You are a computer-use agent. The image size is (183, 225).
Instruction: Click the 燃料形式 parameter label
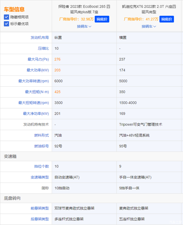coord(41,135)
